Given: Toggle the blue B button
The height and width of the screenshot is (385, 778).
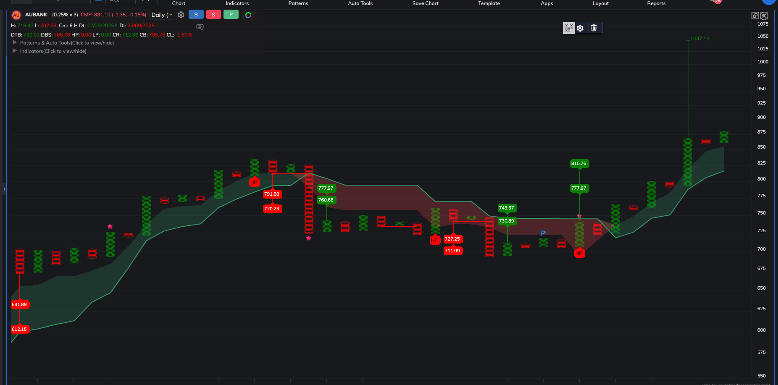Looking at the screenshot, I should pos(196,15).
